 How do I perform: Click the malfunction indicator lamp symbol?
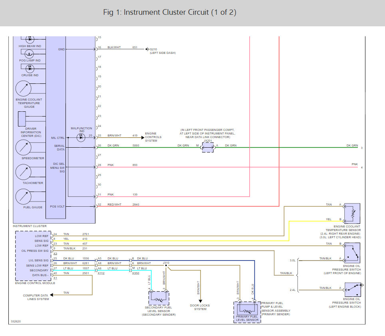[81, 136]
